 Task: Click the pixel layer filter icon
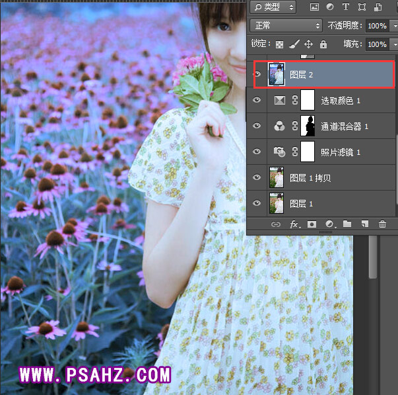[314, 7]
